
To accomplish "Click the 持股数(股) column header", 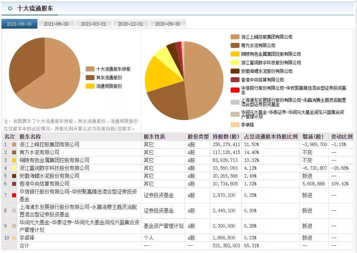I will click(226, 137).
